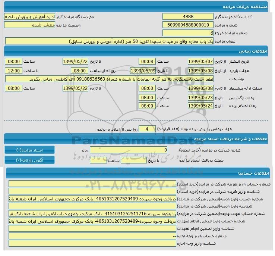Viewport: 275px width, 256px height.
Task: Select deposit account field 4051031207520409 for ودیعه
Action: pos(92,199)
